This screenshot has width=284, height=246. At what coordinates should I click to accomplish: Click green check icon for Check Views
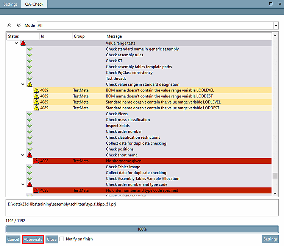(30, 114)
